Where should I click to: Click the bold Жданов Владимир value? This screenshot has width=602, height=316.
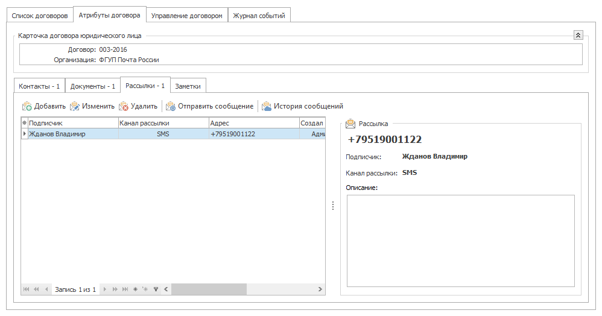[x=434, y=156]
